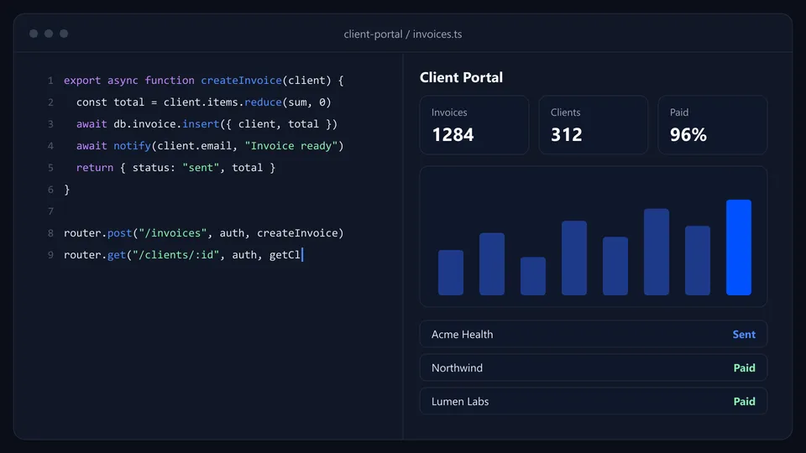The height and width of the screenshot is (453, 806).
Task: Click the get method on line 9
Action: (117, 255)
